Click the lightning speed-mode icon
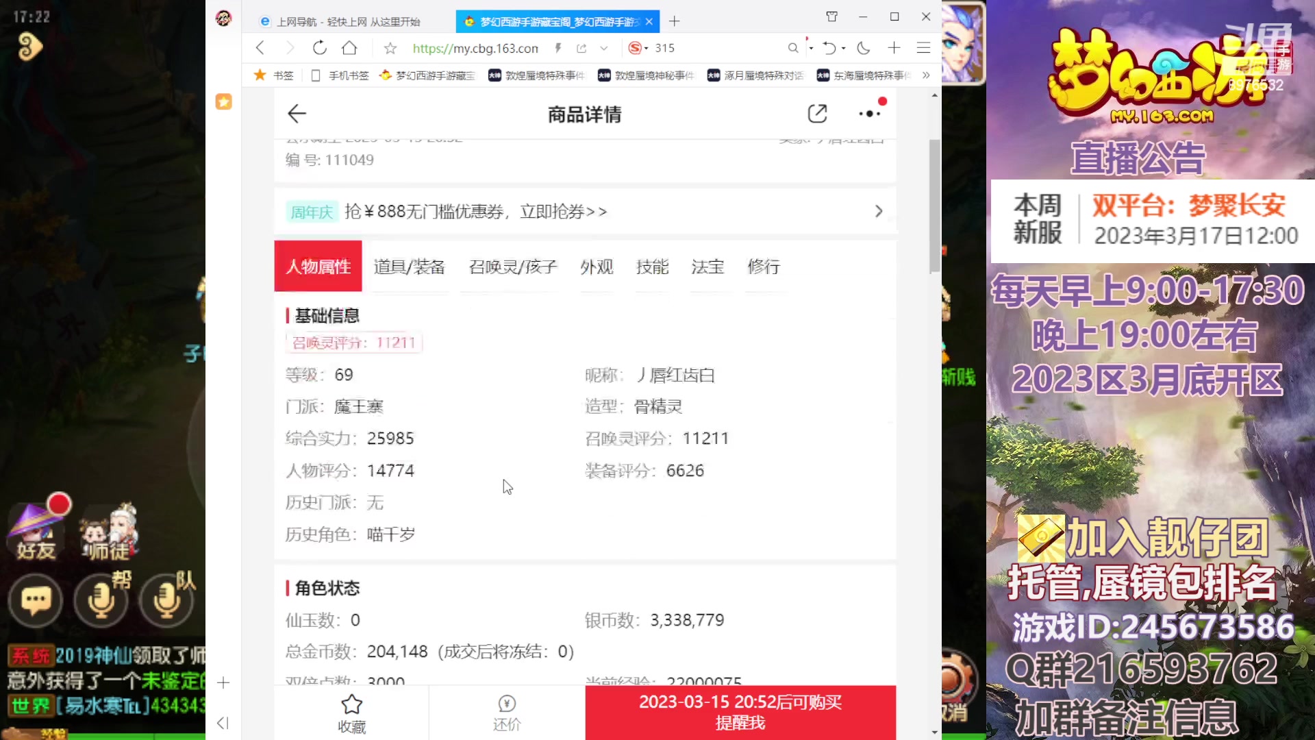This screenshot has height=740, width=1315. (x=558, y=48)
